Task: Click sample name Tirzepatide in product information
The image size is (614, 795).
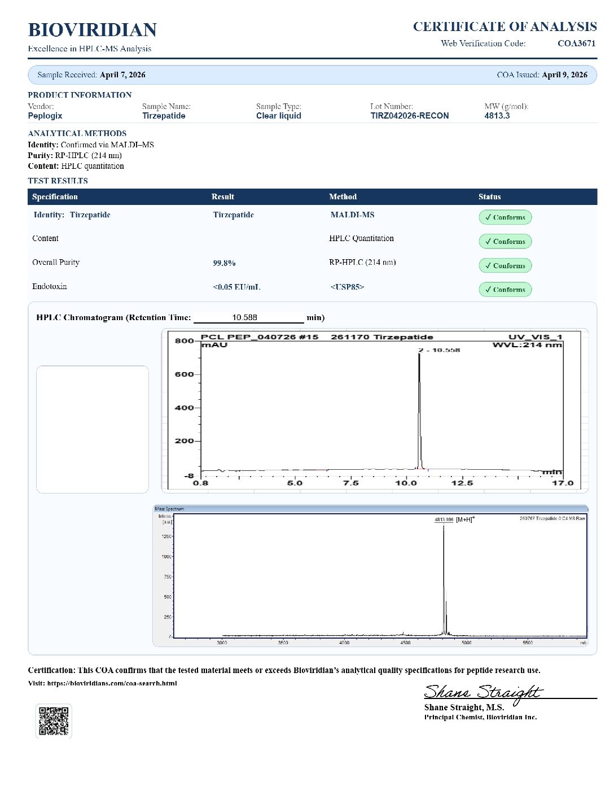Action: (x=164, y=116)
